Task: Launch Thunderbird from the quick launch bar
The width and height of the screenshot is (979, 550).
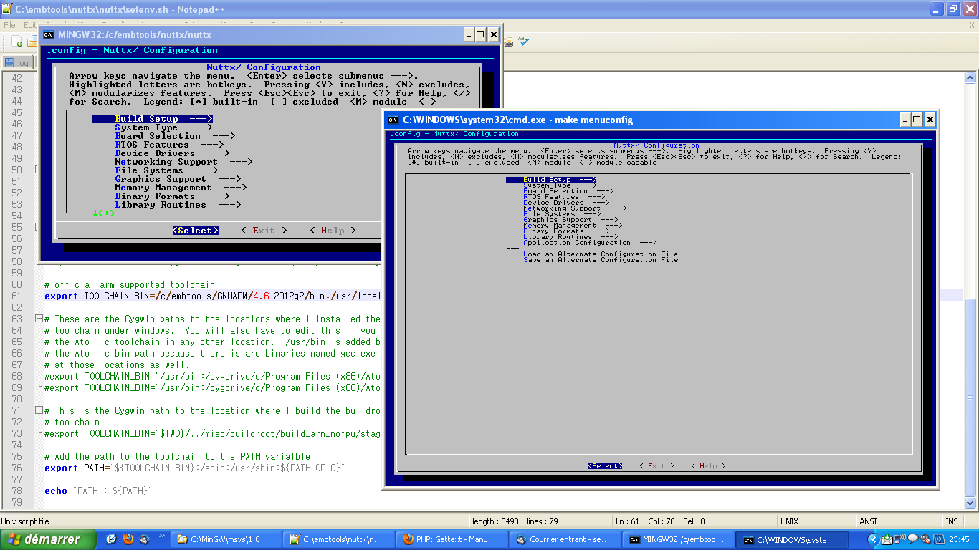Action: pos(144,539)
